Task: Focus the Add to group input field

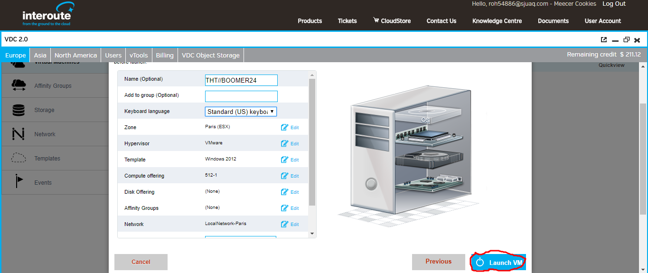Action: coord(241,96)
